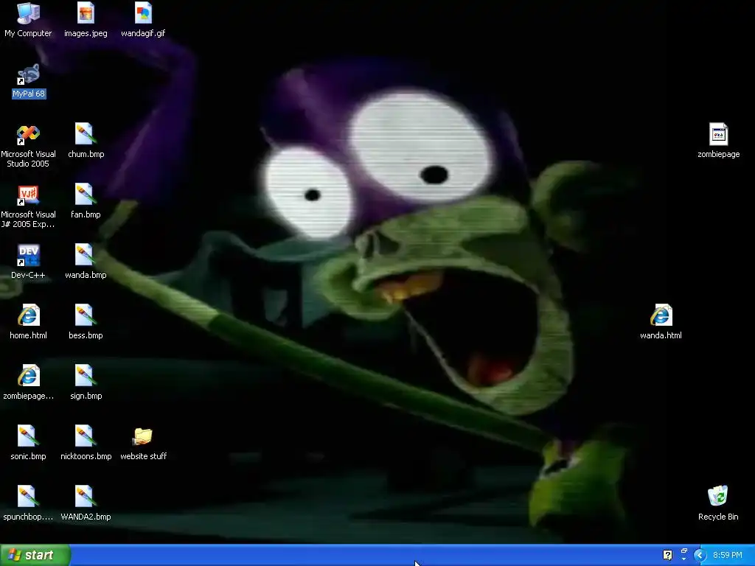Click the help question mark tray icon
Screen dimensions: 755x566
coord(667,555)
